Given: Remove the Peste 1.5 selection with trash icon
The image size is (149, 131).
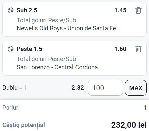Looking at the screenshot, I should tap(138, 49).
